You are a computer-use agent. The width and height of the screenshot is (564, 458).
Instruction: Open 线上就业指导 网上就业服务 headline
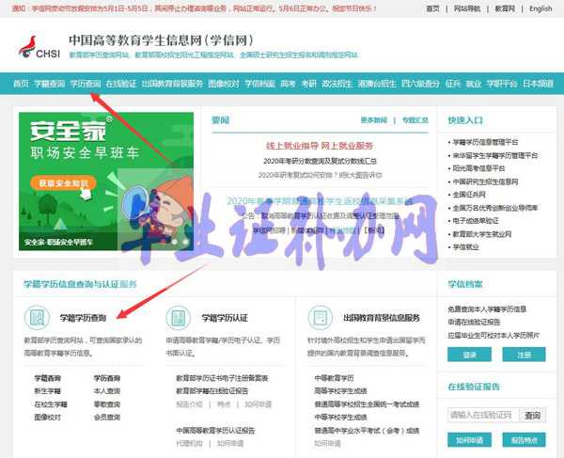pyautogui.click(x=320, y=146)
